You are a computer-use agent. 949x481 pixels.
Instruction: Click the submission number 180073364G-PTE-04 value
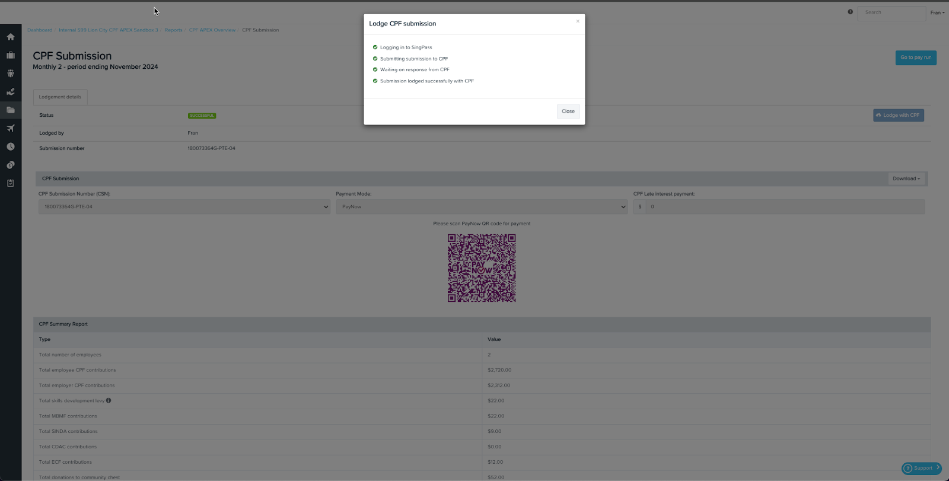[x=212, y=148]
